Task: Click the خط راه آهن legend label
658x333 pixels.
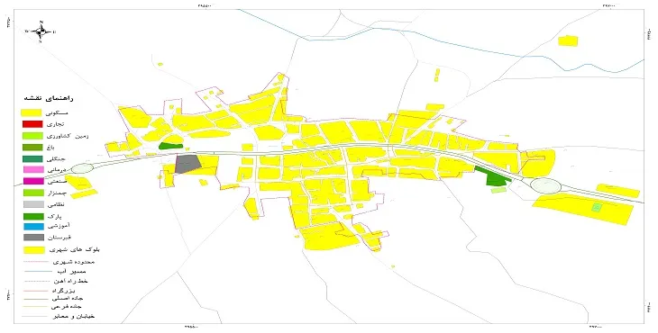Action: [x=70, y=281]
